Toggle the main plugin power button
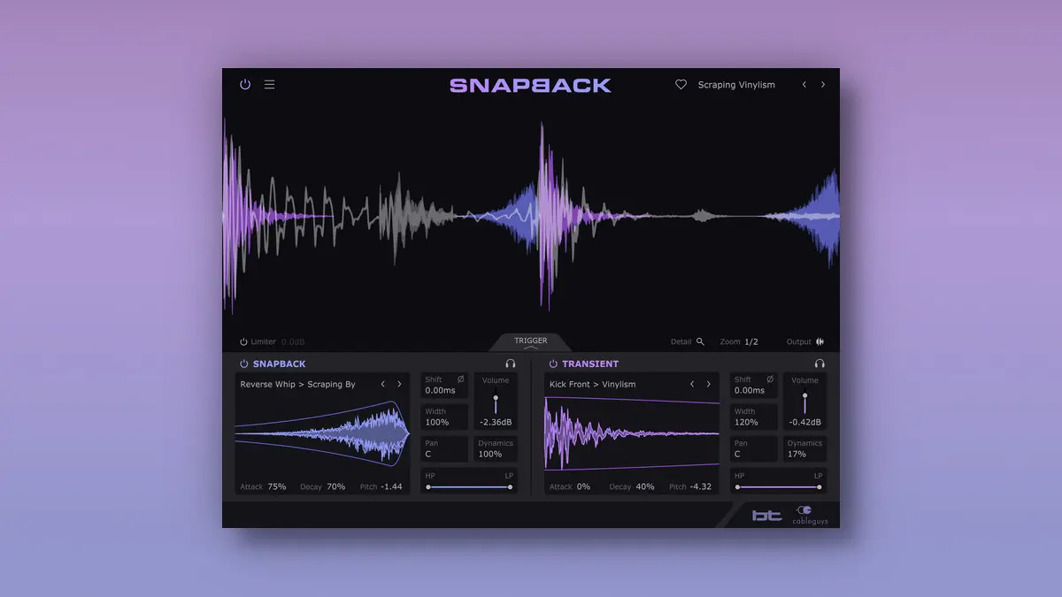Image resolution: width=1062 pixels, height=597 pixels. (x=245, y=85)
